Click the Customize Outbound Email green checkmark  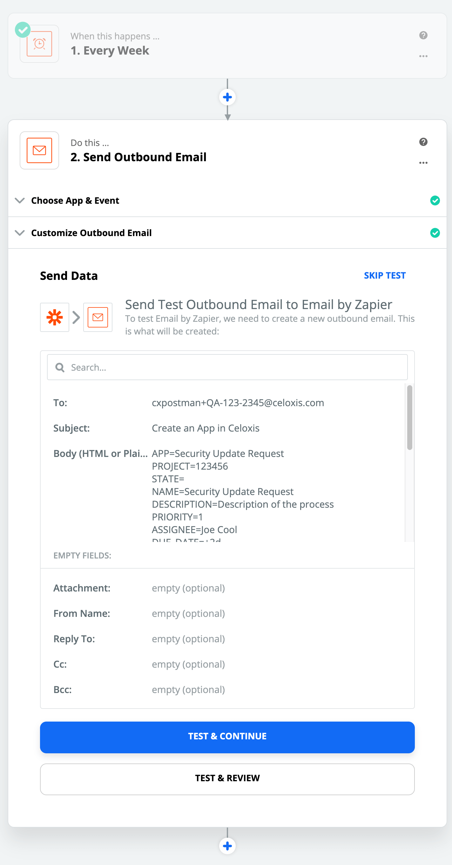[x=435, y=233]
